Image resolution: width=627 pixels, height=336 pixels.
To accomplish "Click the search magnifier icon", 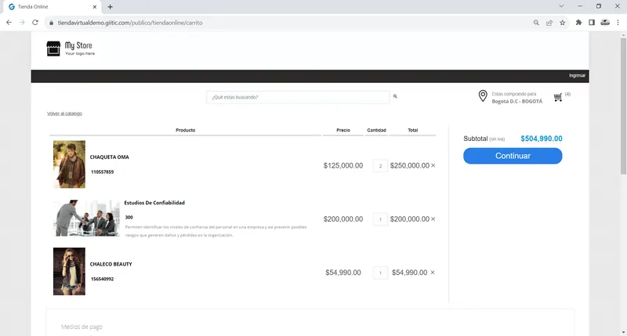I will click(x=395, y=96).
